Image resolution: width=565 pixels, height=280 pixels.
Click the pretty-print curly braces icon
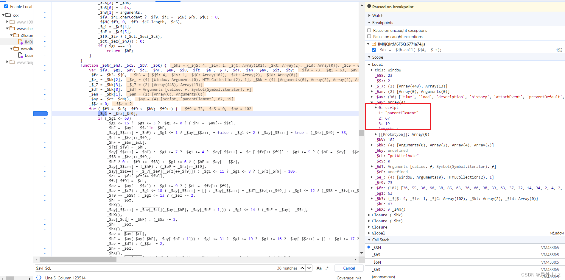pos(39,278)
